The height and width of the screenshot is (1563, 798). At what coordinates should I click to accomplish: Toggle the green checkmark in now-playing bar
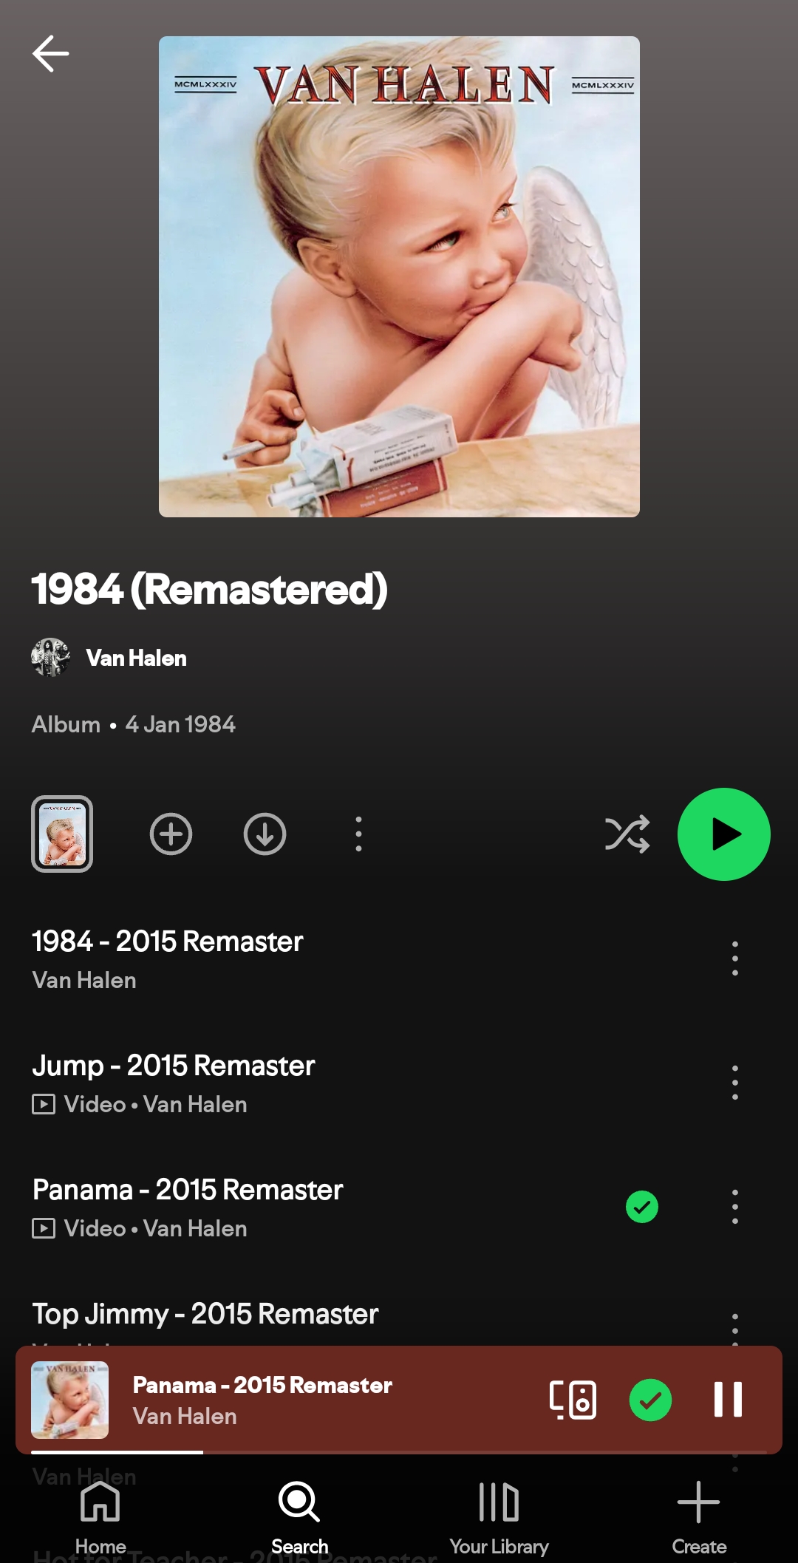click(650, 1400)
